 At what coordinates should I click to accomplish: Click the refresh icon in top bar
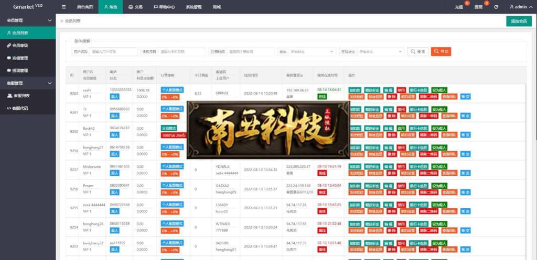pyautogui.click(x=496, y=7)
